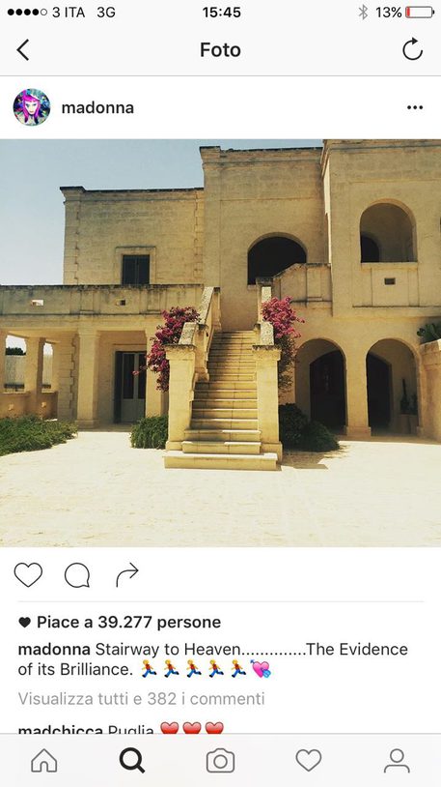Open madonna's profile picture avatar
The width and height of the screenshot is (441, 787).
32,107
